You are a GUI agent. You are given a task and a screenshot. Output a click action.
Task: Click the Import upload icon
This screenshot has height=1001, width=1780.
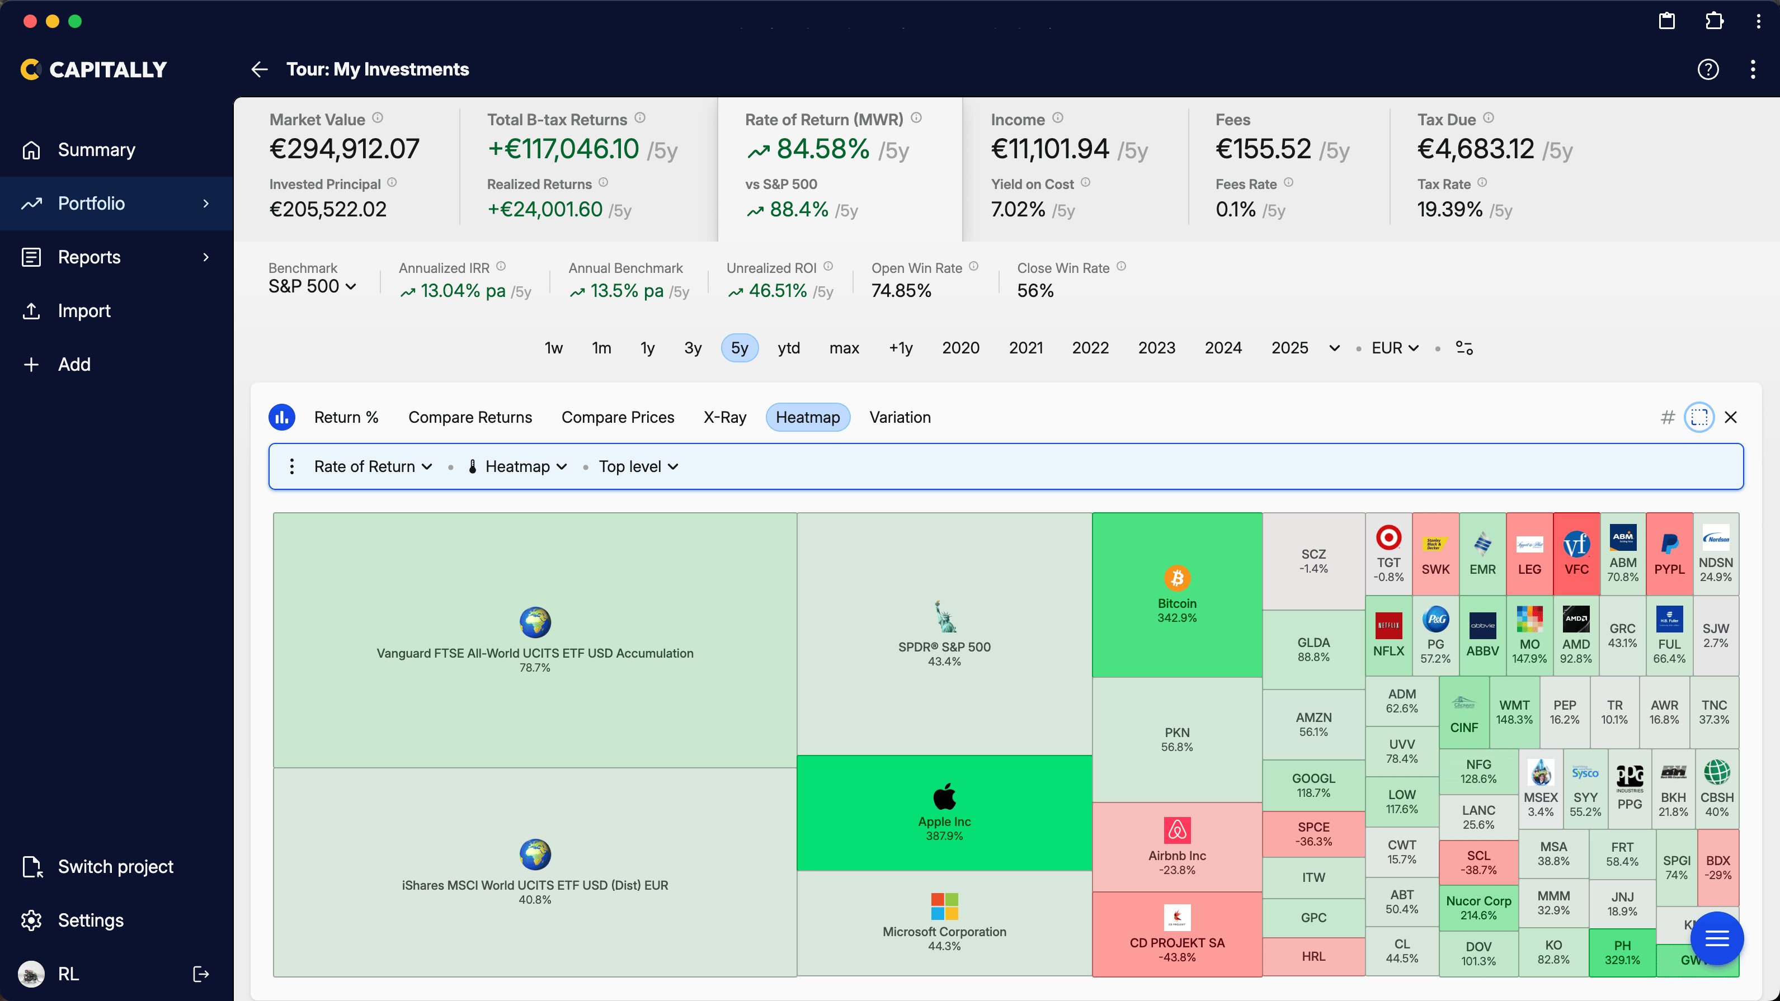(31, 311)
